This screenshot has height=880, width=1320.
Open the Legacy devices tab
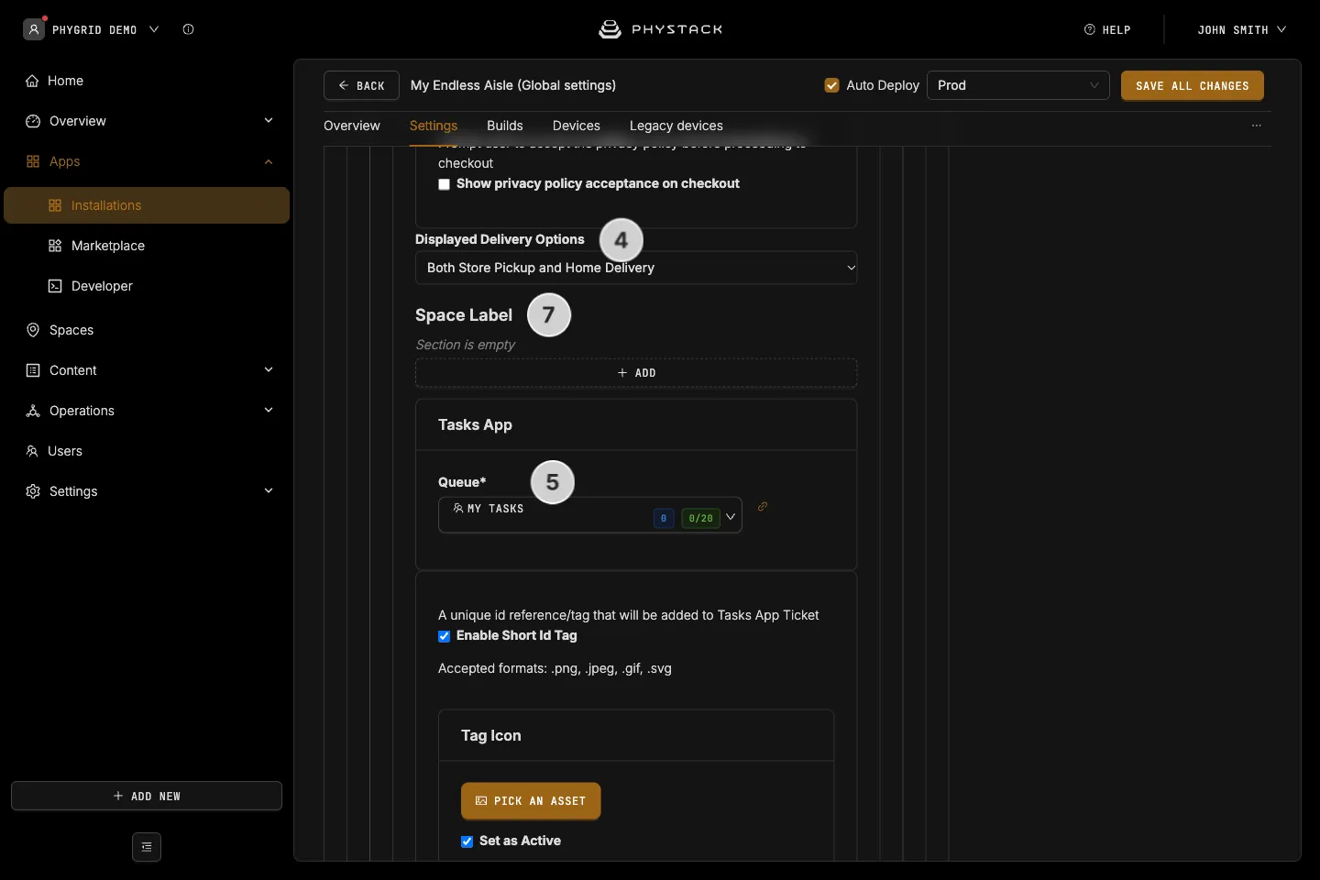[x=676, y=126]
